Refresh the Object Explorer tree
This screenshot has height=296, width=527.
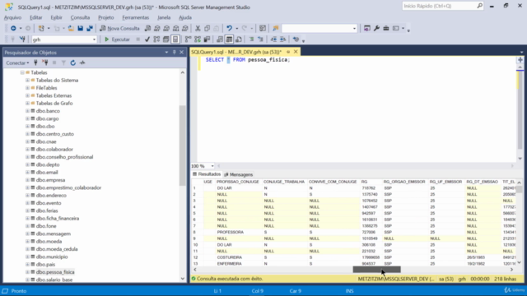pos(73,62)
